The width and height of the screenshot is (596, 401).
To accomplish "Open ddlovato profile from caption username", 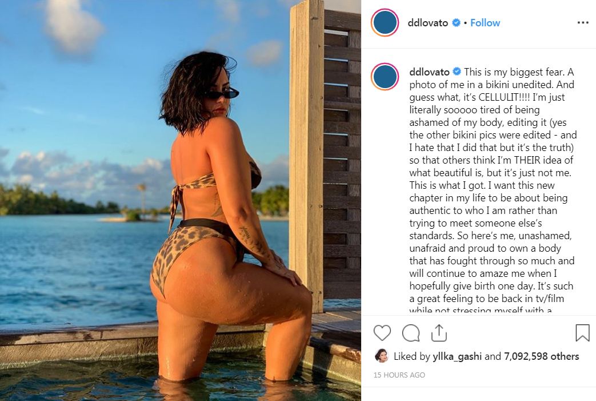I will point(430,72).
